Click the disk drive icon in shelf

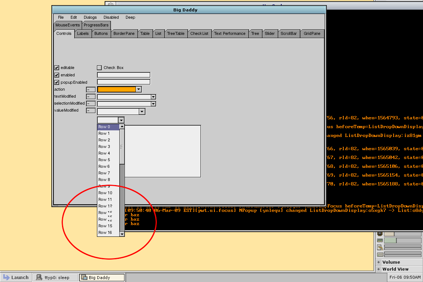point(380,254)
